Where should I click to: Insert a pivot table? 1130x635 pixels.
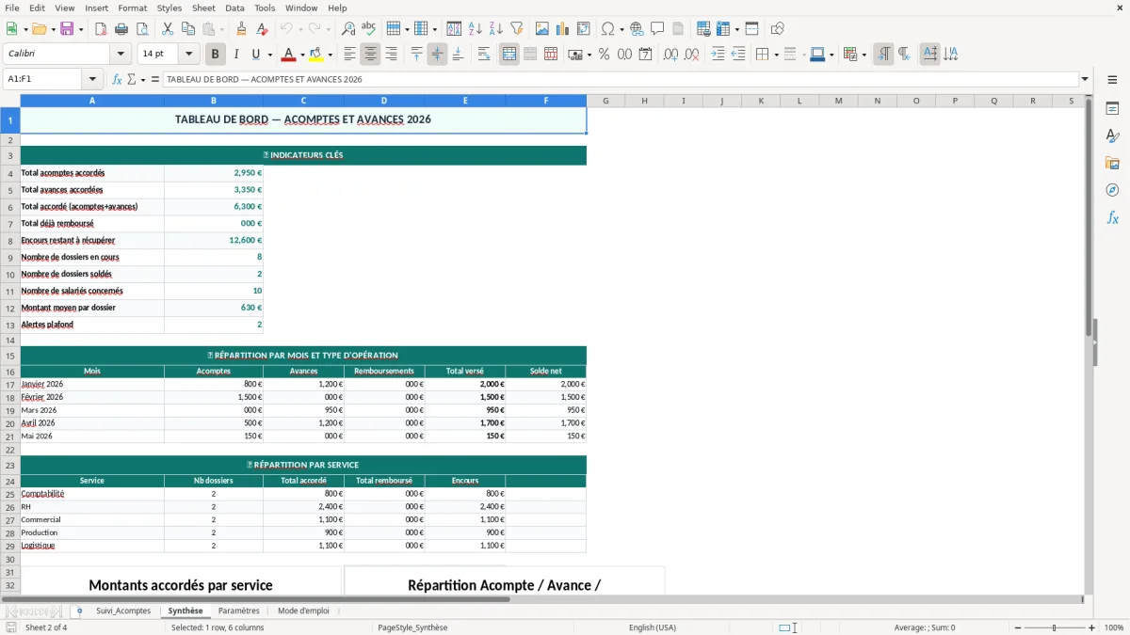pyautogui.click(x=584, y=29)
